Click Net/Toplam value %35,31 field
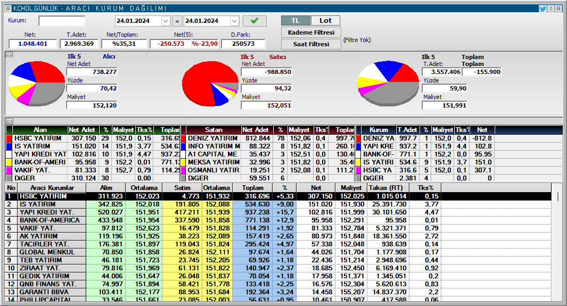The height and width of the screenshot is (306, 567). coord(124,44)
